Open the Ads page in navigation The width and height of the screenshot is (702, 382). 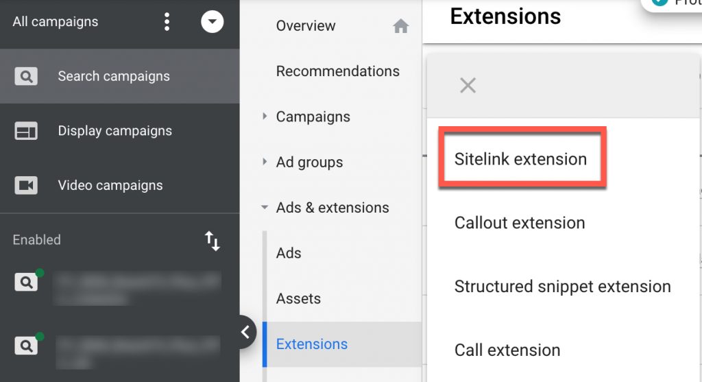(x=289, y=253)
